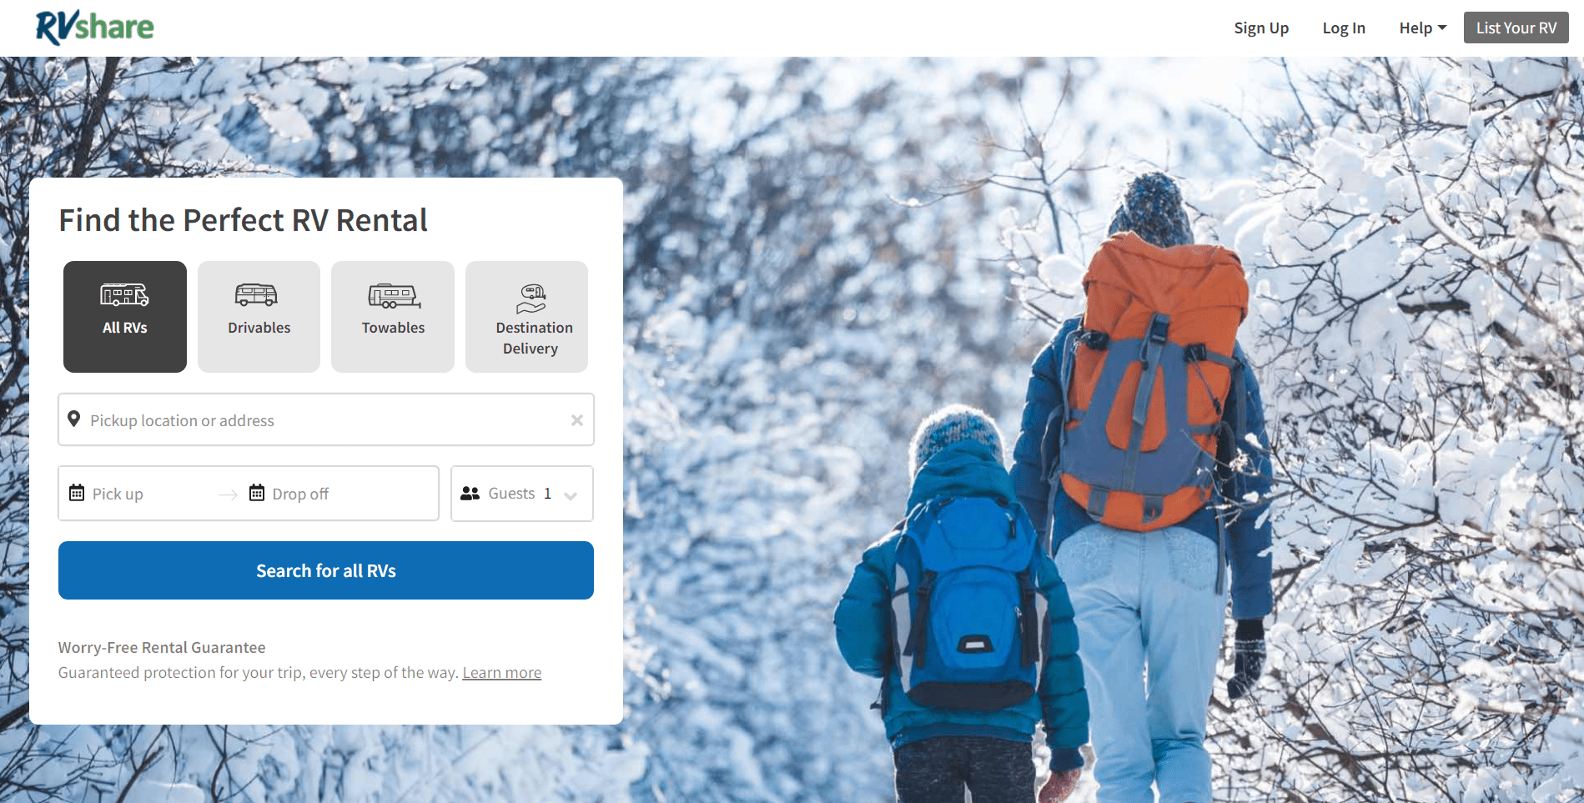This screenshot has width=1584, height=803.
Task: Click the map pin location icon
Action: (x=74, y=419)
